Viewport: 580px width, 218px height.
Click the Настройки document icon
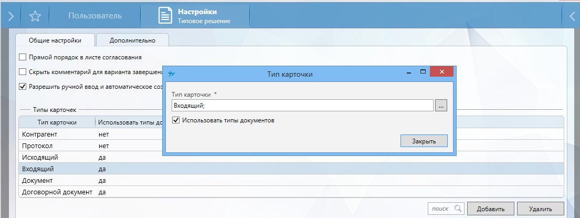pos(165,16)
